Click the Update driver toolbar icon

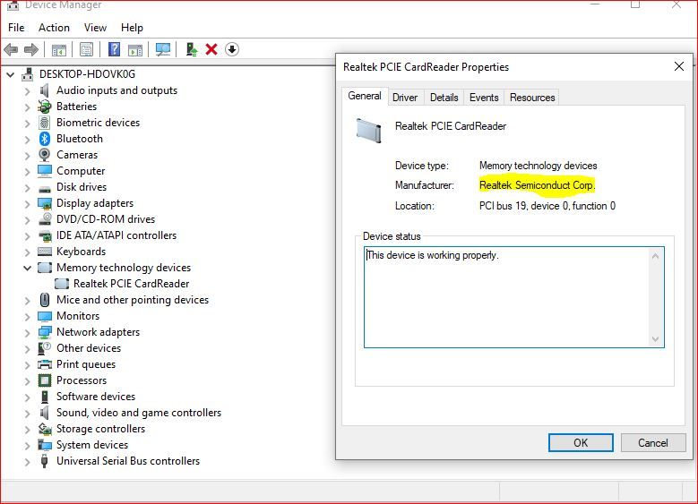(192, 49)
